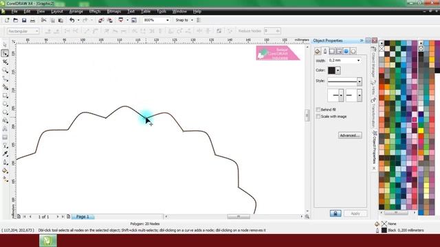The image size is (440, 247).
Task: Open the Arrange menu
Action: (x=76, y=12)
